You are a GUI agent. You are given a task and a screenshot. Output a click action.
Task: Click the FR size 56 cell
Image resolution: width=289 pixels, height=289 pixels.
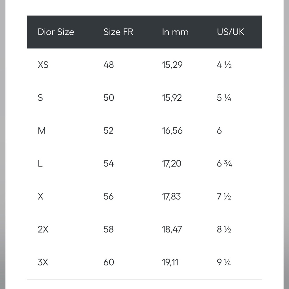coord(108,197)
